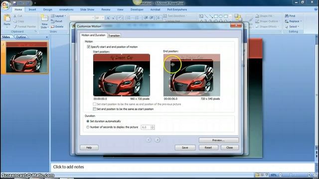Select the Format Painter brush

tap(25, 26)
